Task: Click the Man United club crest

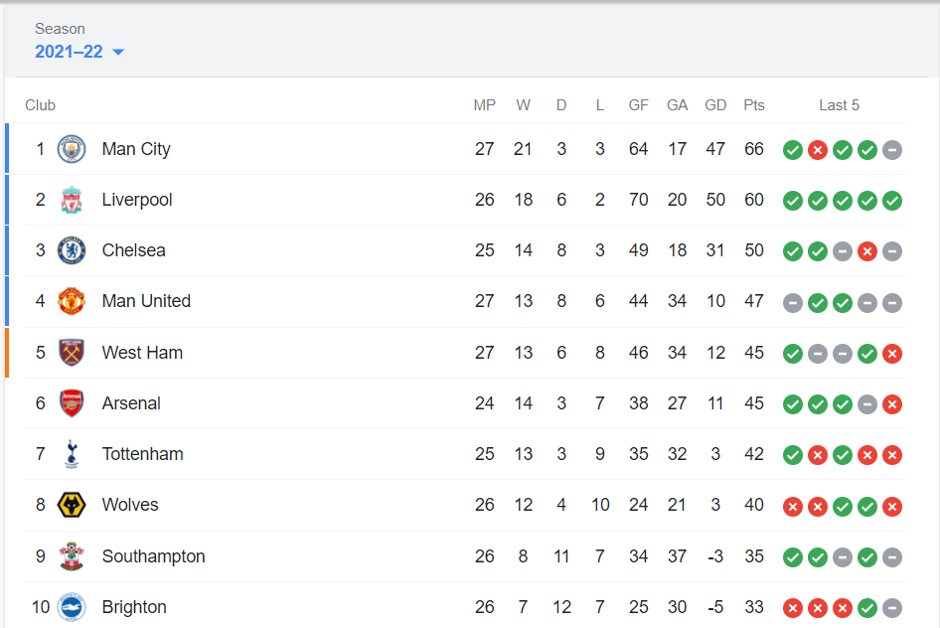Action: coord(72,301)
